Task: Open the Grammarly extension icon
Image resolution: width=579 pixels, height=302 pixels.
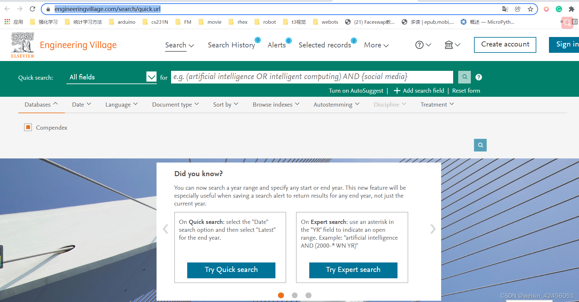Action: pyautogui.click(x=559, y=9)
